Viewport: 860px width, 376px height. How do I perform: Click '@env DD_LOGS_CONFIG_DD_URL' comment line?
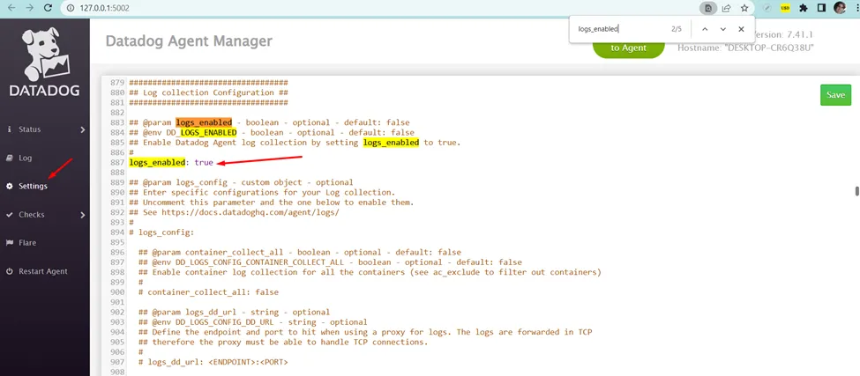click(x=253, y=321)
